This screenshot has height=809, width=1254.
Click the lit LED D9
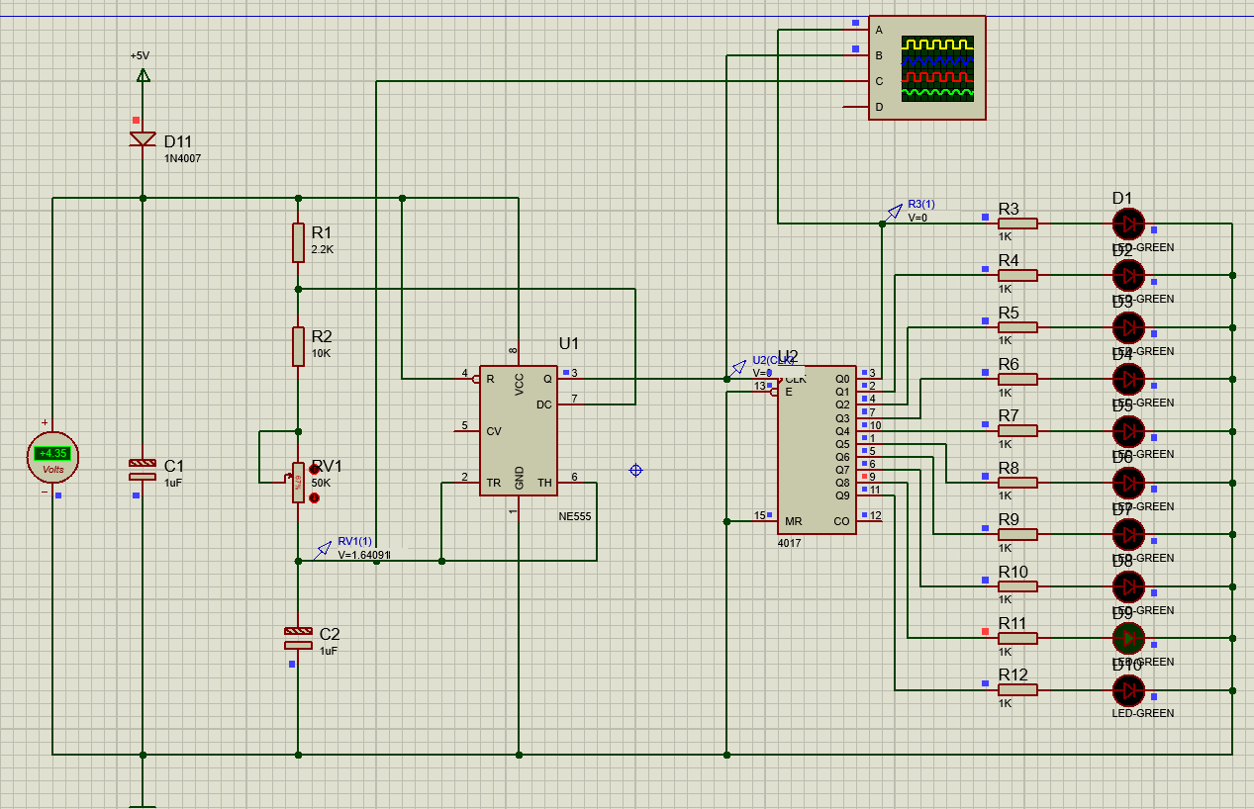(1127, 638)
